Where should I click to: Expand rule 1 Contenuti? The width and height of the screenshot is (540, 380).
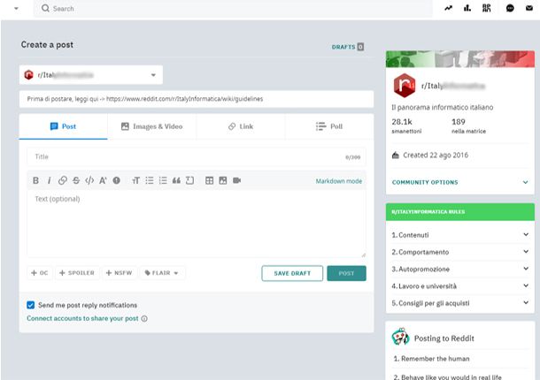(x=460, y=235)
